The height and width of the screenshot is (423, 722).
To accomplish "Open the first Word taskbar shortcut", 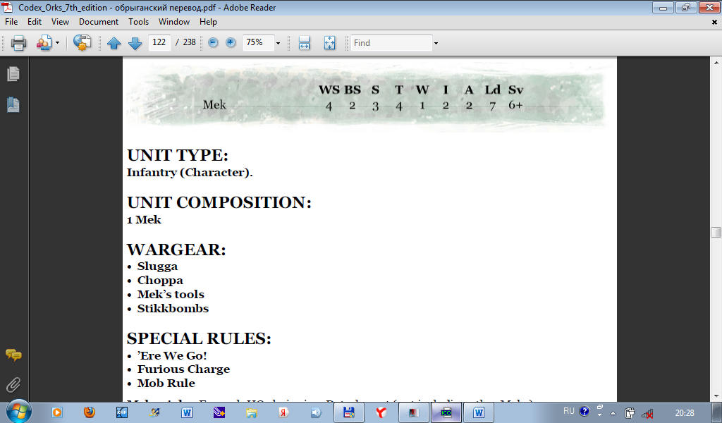I will point(186,412).
